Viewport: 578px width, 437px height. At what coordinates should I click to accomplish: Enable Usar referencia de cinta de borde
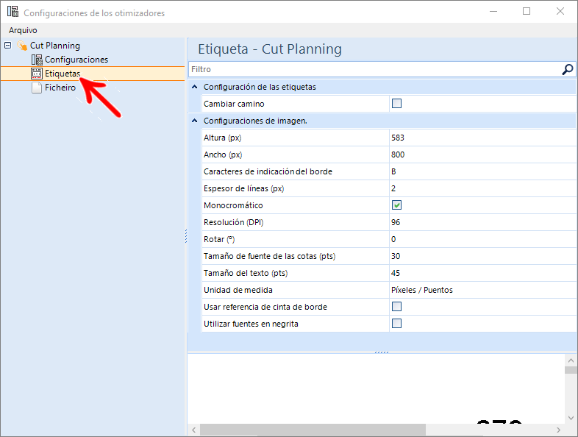pyautogui.click(x=397, y=307)
